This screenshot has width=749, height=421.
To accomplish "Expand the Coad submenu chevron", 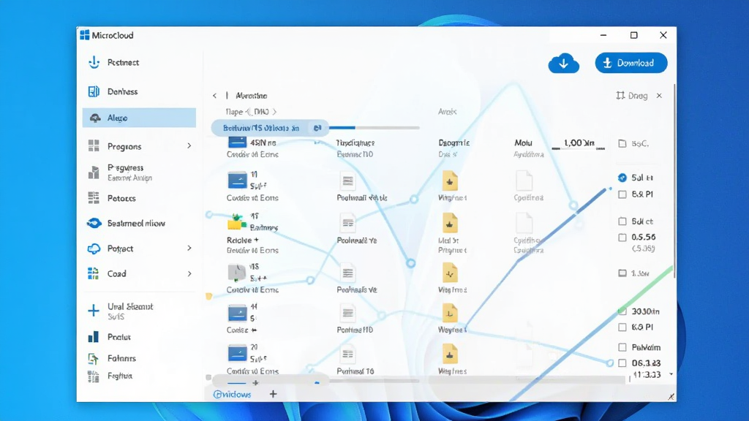I will click(189, 273).
